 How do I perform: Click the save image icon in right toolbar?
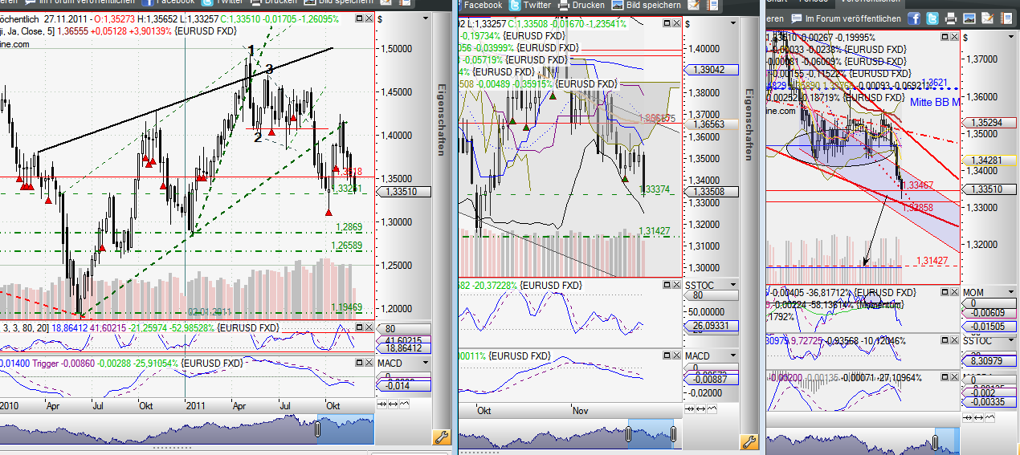969,18
